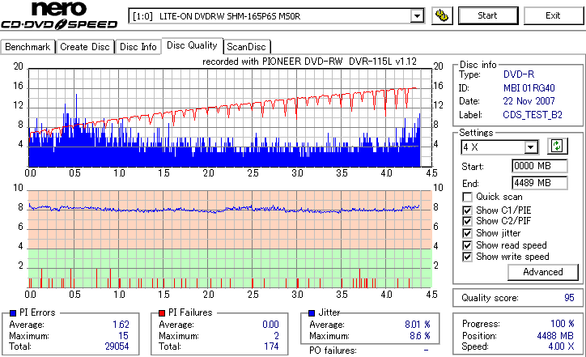Screen dimensions: 586x357
Task: Uncheck Show C2/PIF
Action: coord(467,221)
